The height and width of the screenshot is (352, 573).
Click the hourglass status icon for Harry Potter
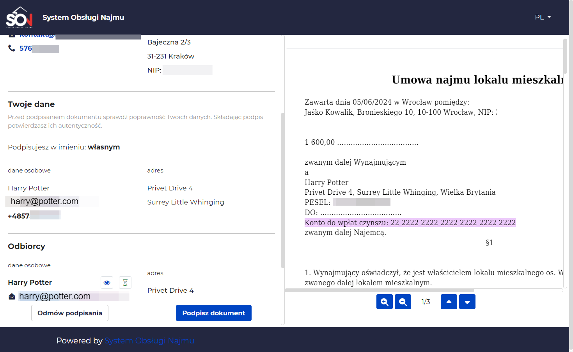(x=125, y=283)
